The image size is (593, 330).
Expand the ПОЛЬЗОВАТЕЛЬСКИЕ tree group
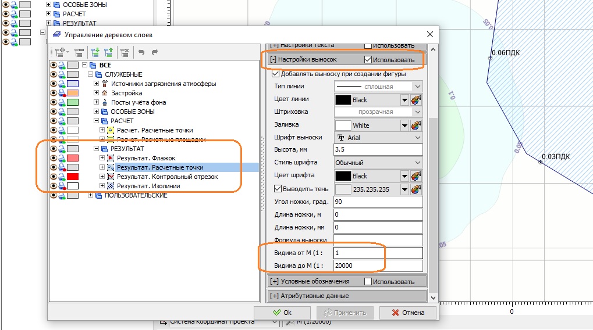point(91,195)
